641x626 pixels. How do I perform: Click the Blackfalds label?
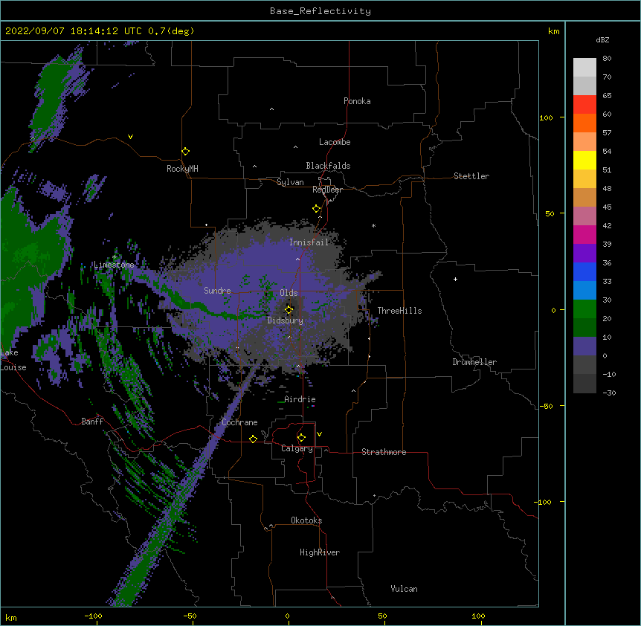328,166
